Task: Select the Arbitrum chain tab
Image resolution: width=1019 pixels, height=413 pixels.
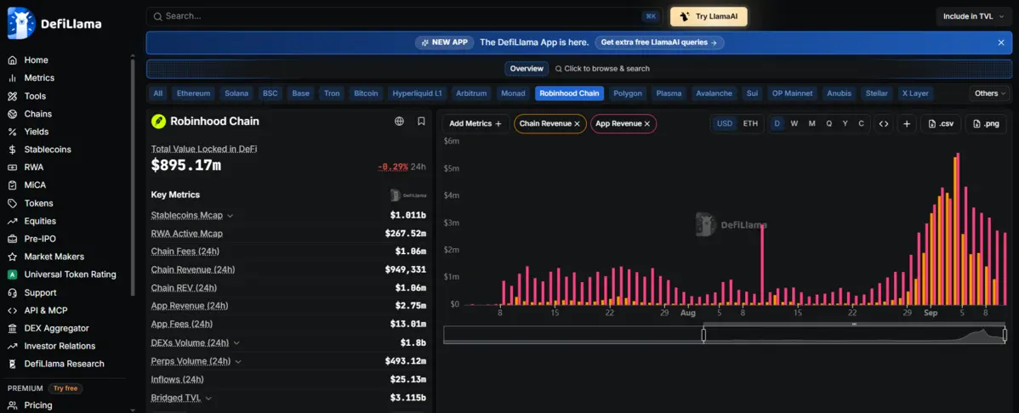Action: pos(471,93)
